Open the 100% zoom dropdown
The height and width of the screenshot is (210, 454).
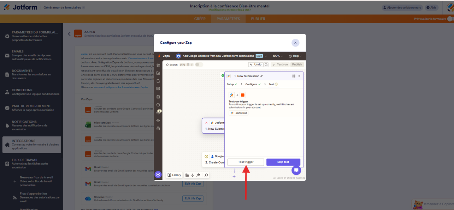click(x=278, y=56)
